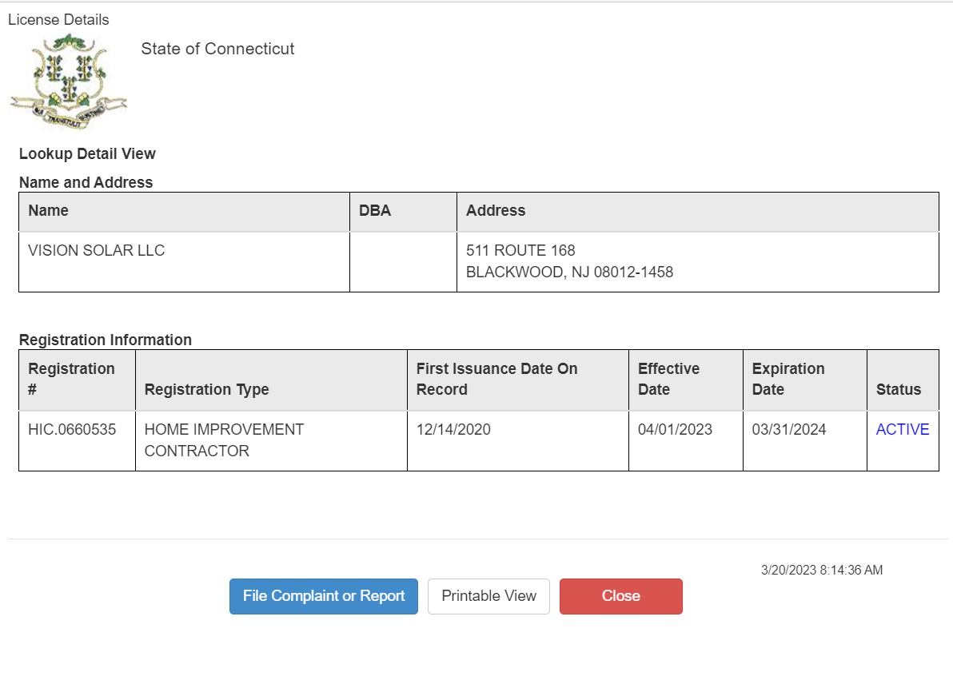Click the 12/14/2020 first issuance date
The image size is (953, 684).
click(x=453, y=430)
